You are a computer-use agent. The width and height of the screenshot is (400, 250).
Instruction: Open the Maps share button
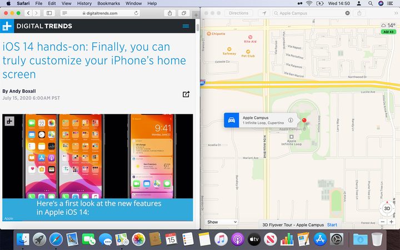[359, 13]
